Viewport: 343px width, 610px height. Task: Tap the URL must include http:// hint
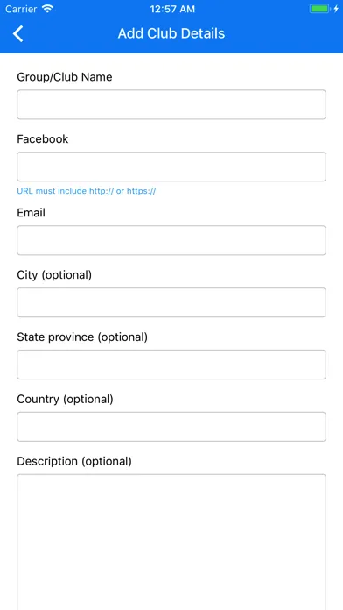[x=87, y=191]
